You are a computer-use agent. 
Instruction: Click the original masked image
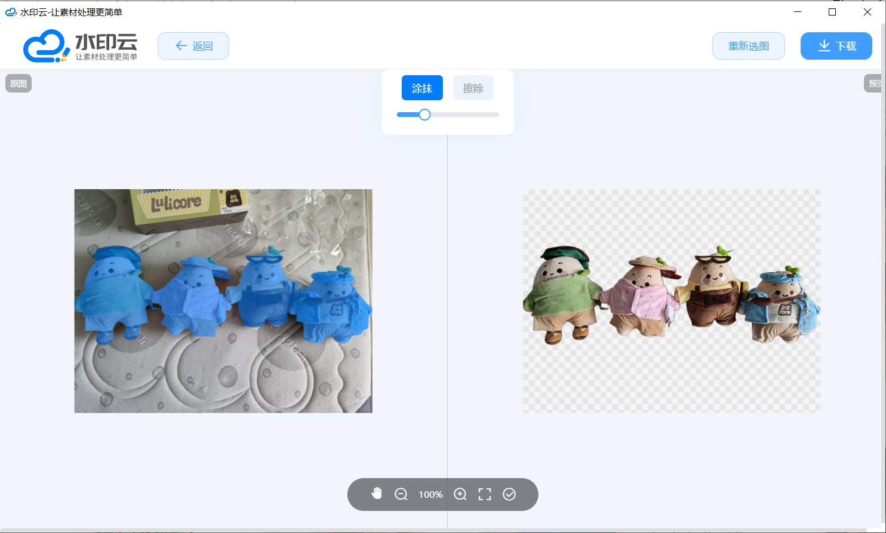pyautogui.click(x=223, y=301)
